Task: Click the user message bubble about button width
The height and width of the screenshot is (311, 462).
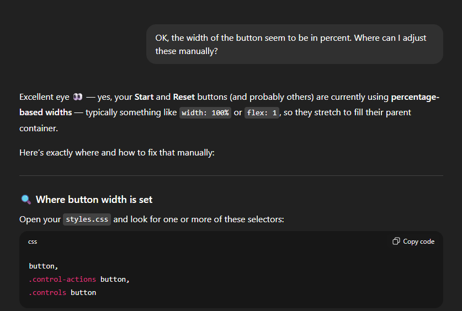Action: [x=294, y=44]
